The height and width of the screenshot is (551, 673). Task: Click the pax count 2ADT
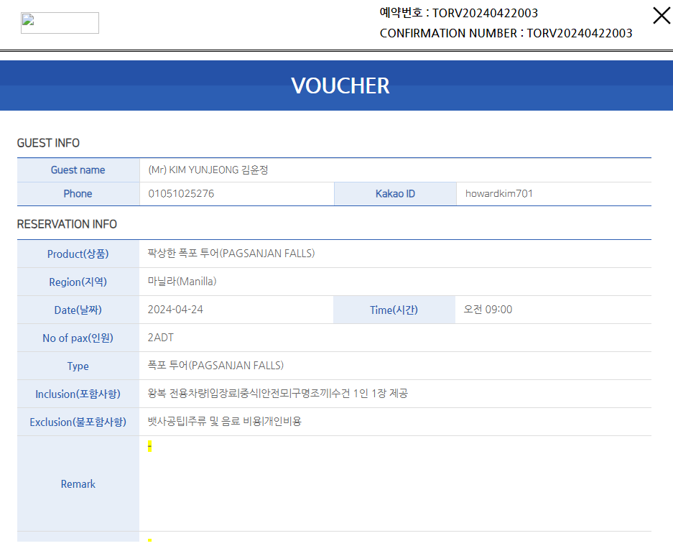tap(160, 338)
